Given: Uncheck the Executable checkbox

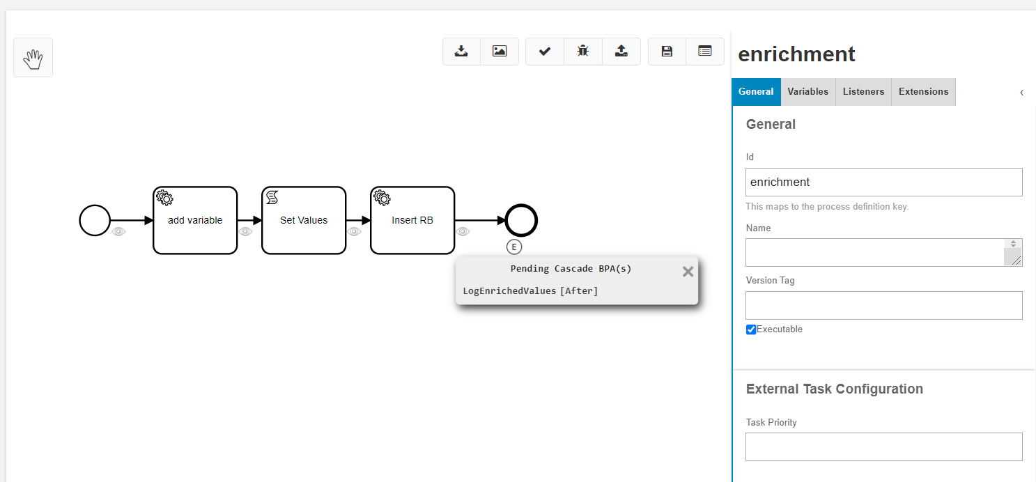Looking at the screenshot, I should pos(751,329).
